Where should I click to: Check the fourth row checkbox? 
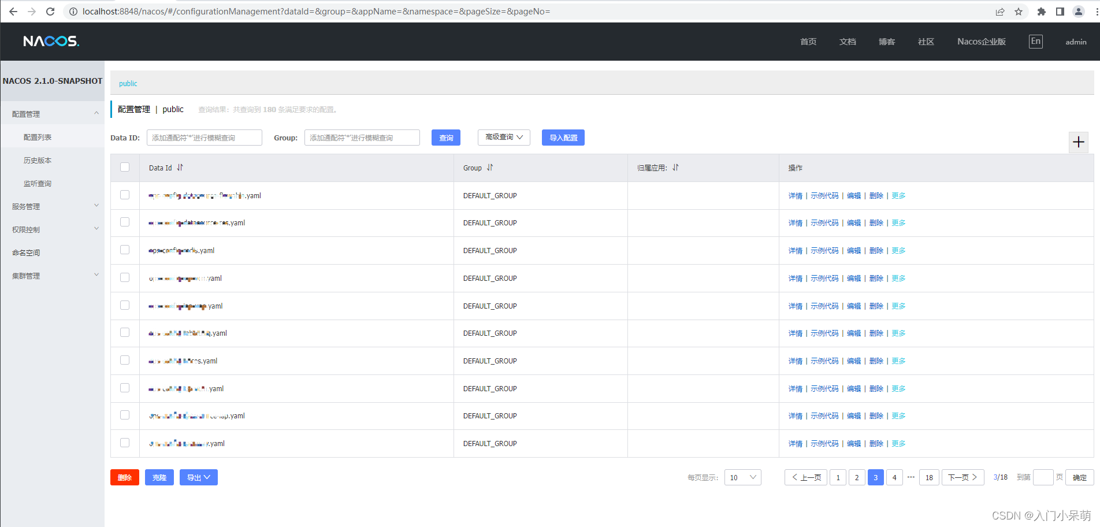point(125,277)
